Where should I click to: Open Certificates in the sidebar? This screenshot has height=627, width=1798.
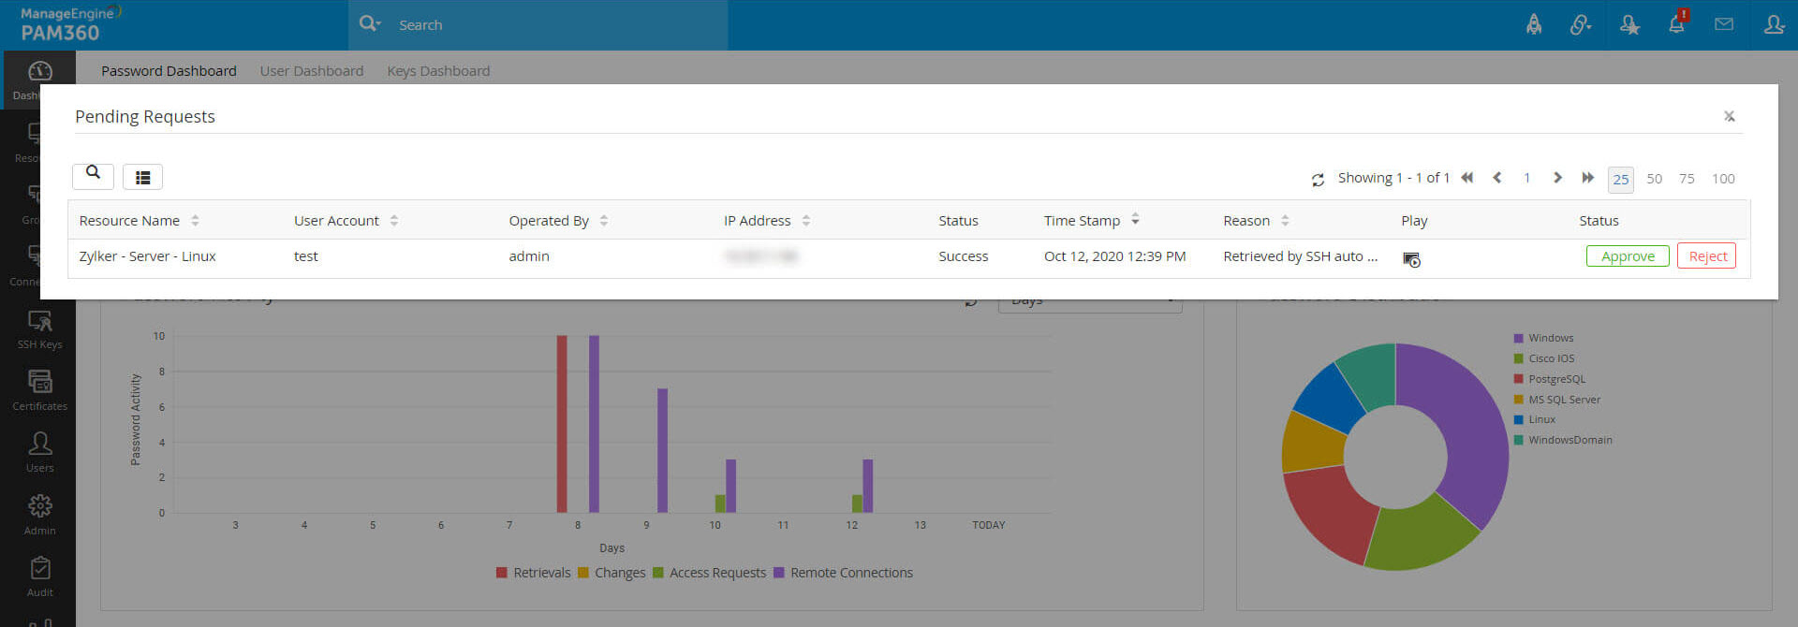pyautogui.click(x=39, y=391)
